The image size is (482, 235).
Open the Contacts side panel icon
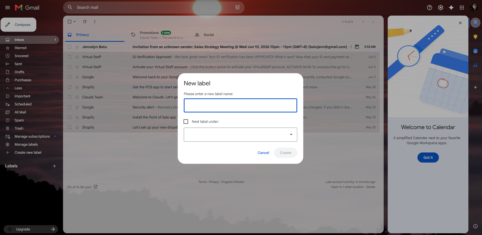click(x=475, y=65)
